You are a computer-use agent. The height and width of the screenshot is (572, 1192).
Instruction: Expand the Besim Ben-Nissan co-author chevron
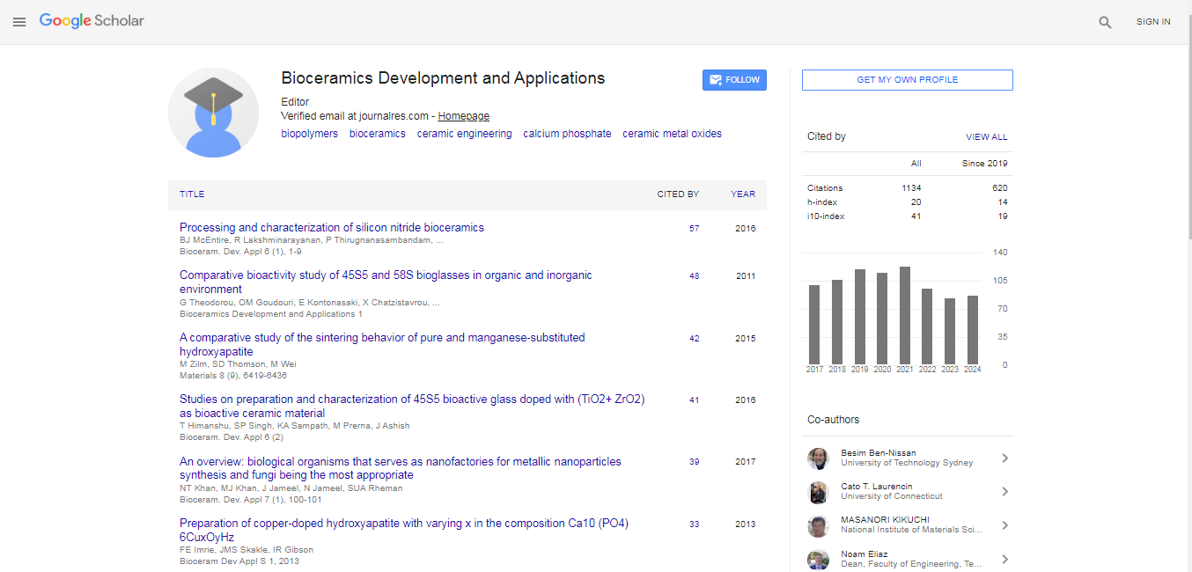pos(1004,458)
